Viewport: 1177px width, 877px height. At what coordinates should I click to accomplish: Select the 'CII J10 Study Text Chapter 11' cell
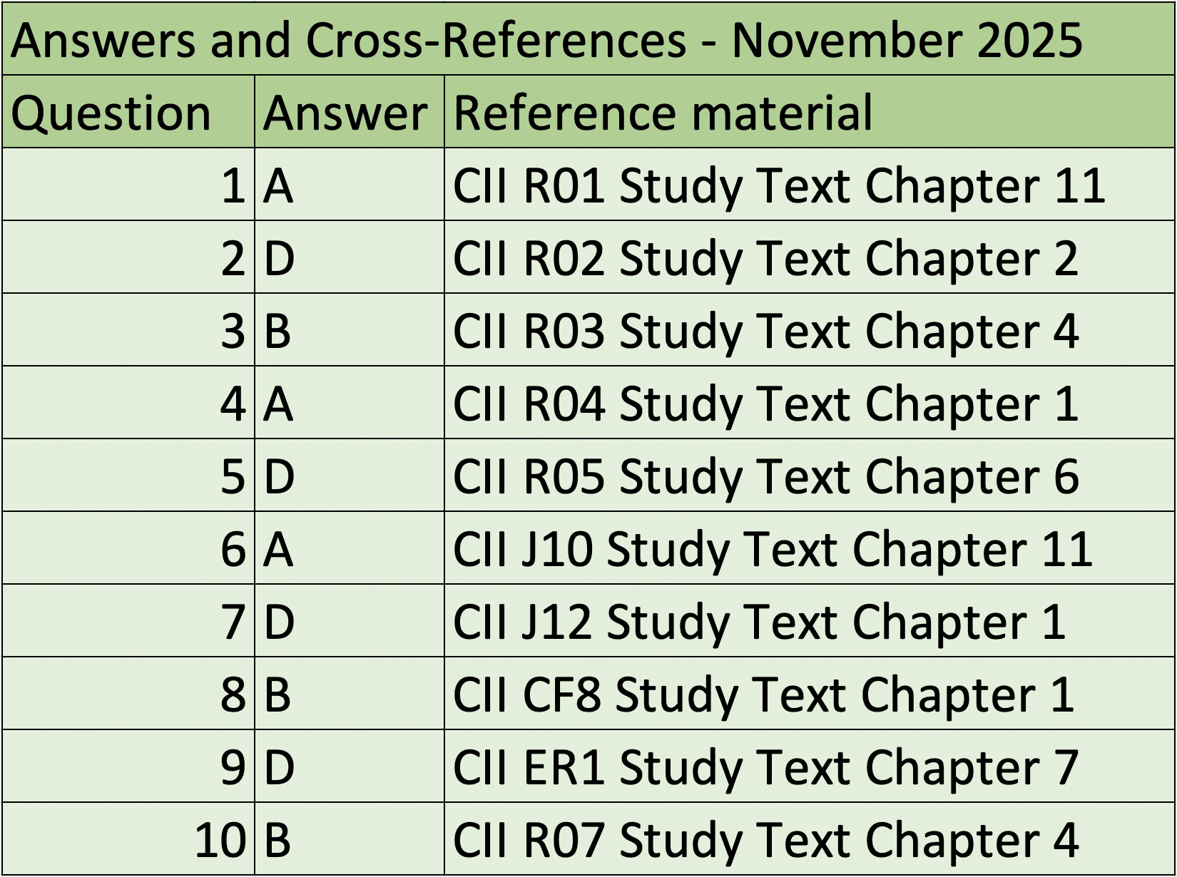click(809, 549)
